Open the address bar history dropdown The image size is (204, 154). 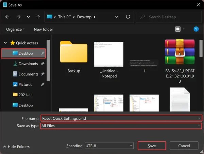click(116, 17)
